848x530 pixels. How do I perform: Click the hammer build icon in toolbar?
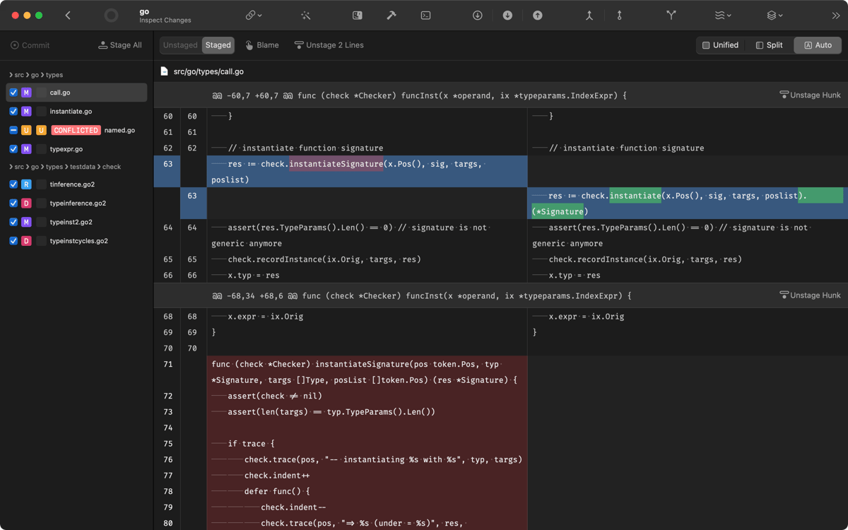pos(391,16)
